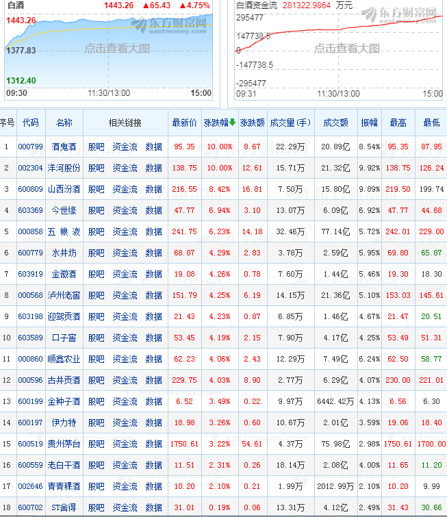The image size is (447, 517).
Task: Open 伊力特 stock name link
Action: click(x=64, y=423)
